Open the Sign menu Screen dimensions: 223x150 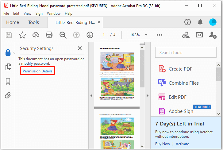point(39,13)
